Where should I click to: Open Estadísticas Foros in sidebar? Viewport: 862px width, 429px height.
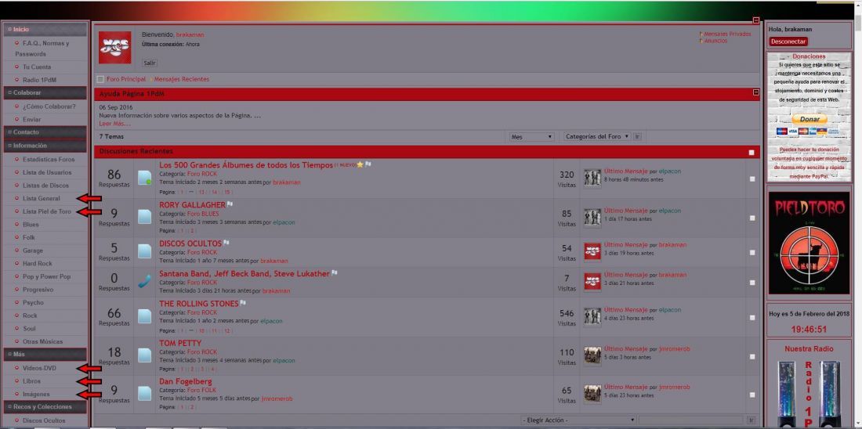(x=49, y=159)
